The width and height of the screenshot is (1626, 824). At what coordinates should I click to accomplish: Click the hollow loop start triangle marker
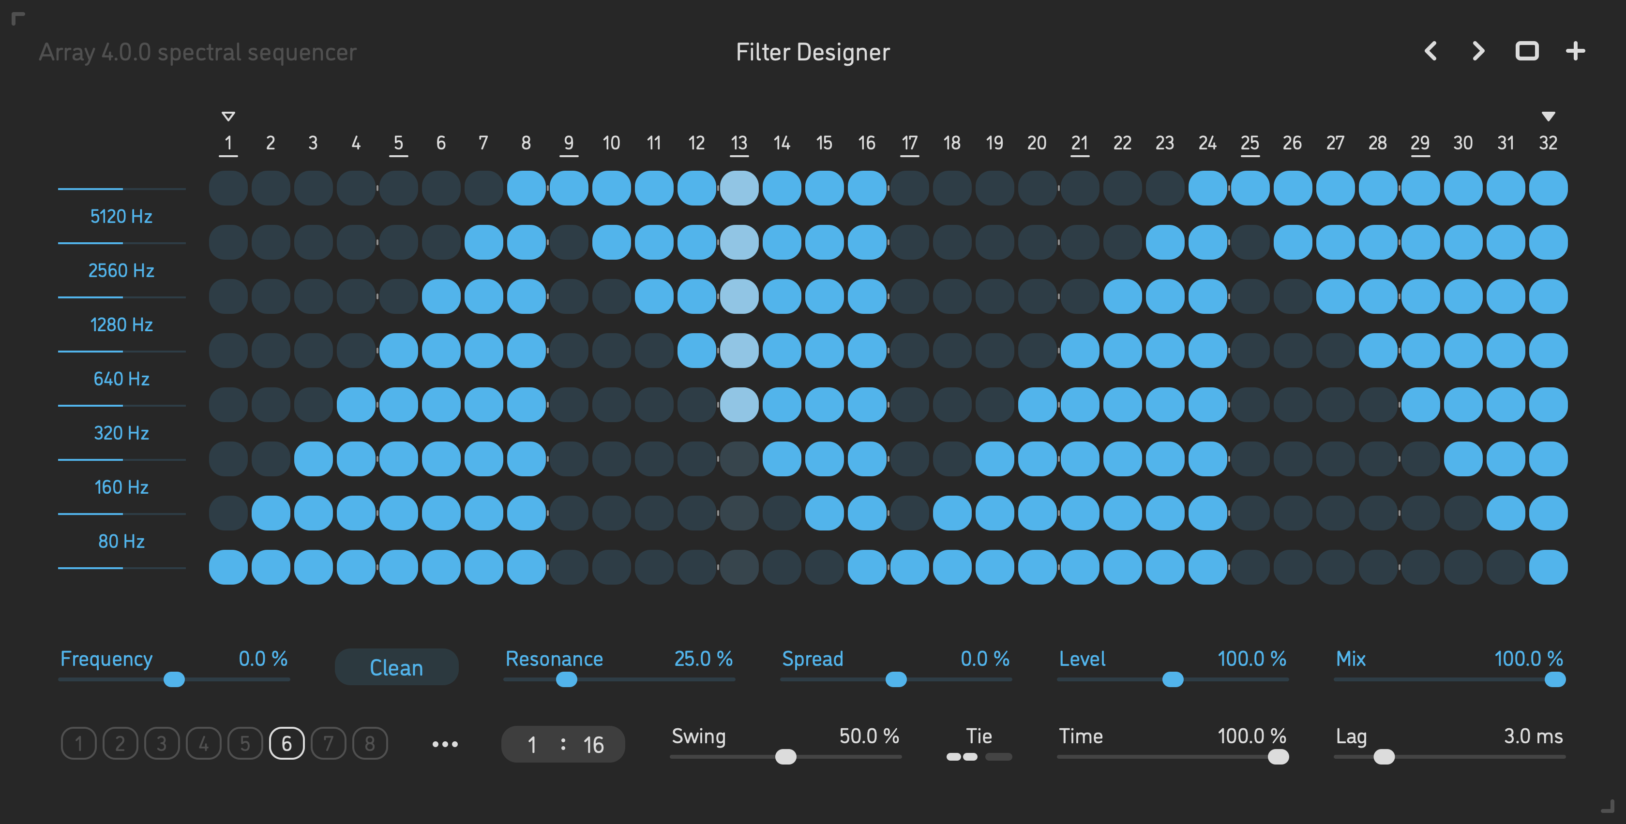(228, 116)
